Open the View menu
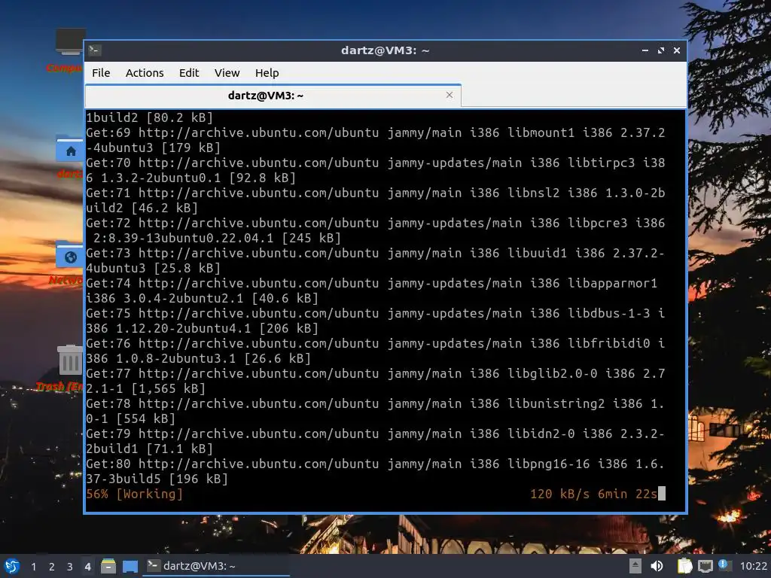Image resolution: width=771 pixels, height=578 pixels. click(227, 73)
